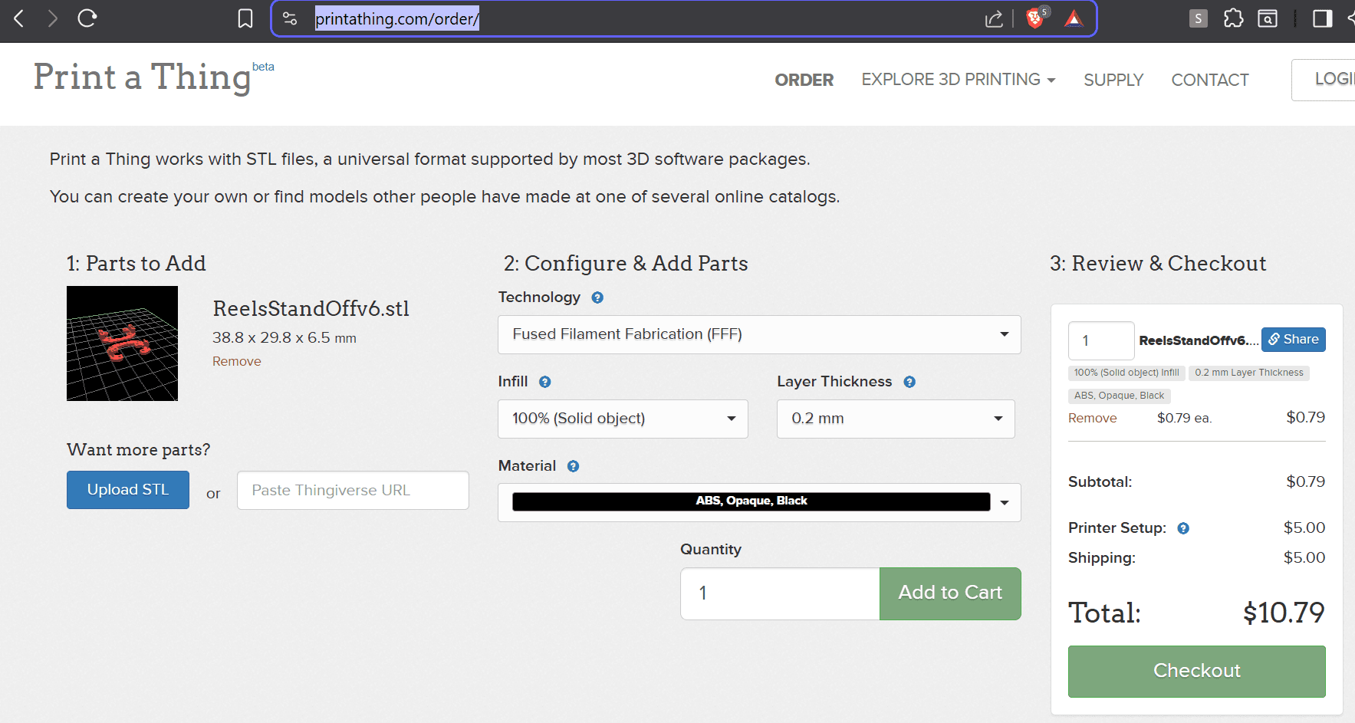1355x723 pixels.
Task: Share the cart item with Share button
Action: coord(1294,340)
